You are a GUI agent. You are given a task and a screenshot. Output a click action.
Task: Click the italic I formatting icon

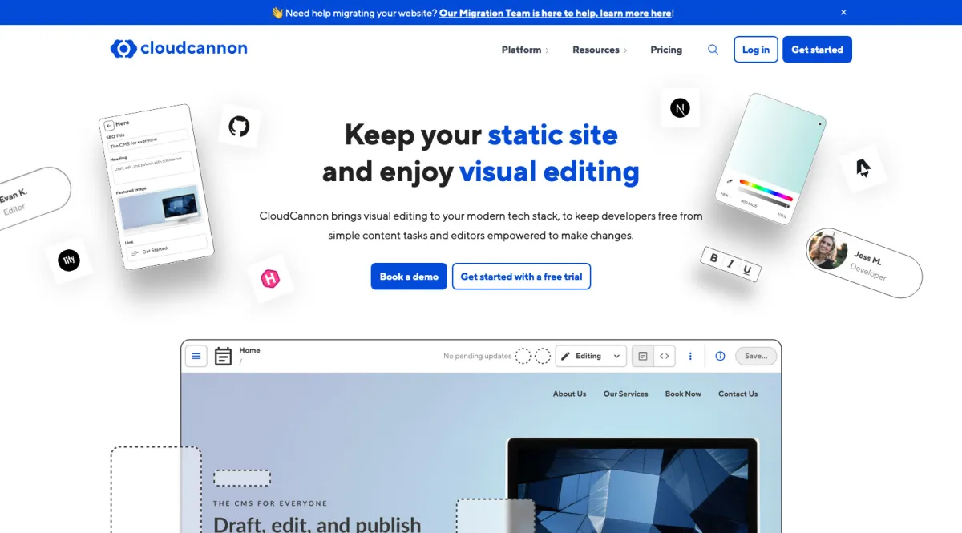click(730, 264)
